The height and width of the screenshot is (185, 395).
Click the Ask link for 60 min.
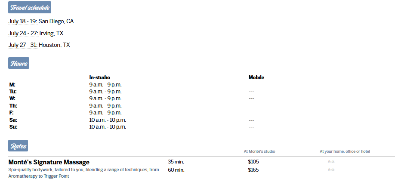click(x=331, y=170)
